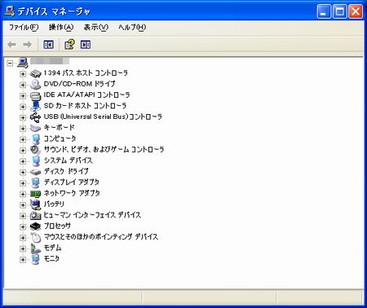The image size is (367, 308).
Task: Click the processor chip icon
Action: coord(35,227)
